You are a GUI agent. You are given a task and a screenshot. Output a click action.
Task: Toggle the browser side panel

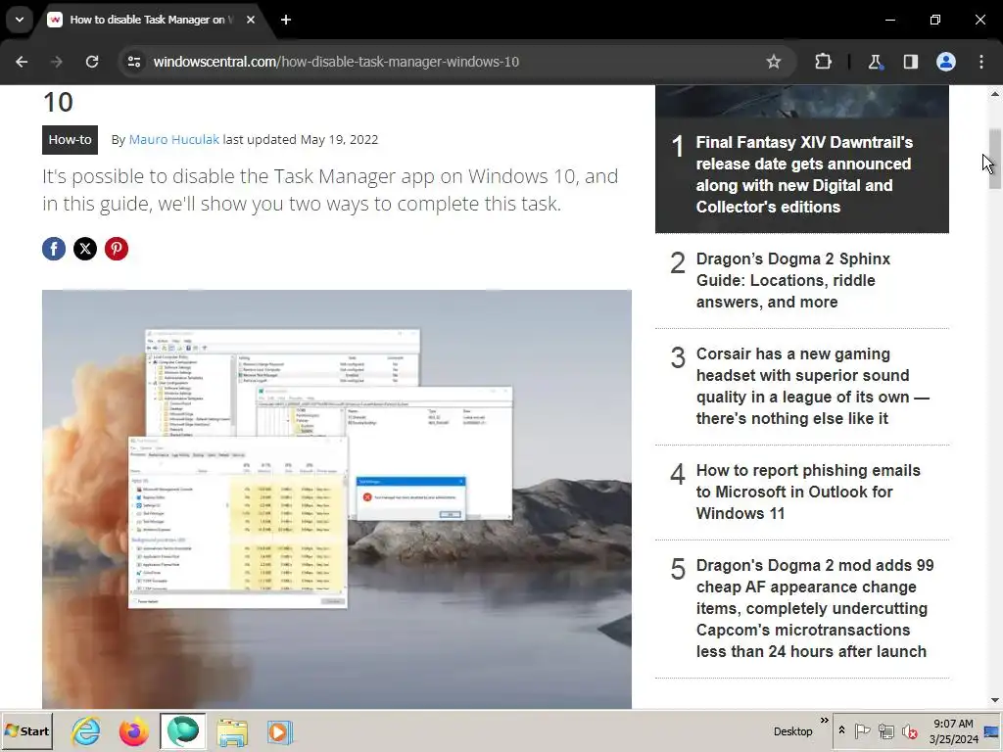910,62
